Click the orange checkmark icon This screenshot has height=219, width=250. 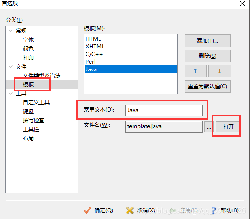tap(87, 210)
